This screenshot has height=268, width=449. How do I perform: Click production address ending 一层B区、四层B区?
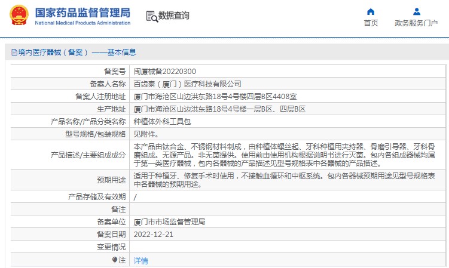pyautogui.click(x=219, y=109)
